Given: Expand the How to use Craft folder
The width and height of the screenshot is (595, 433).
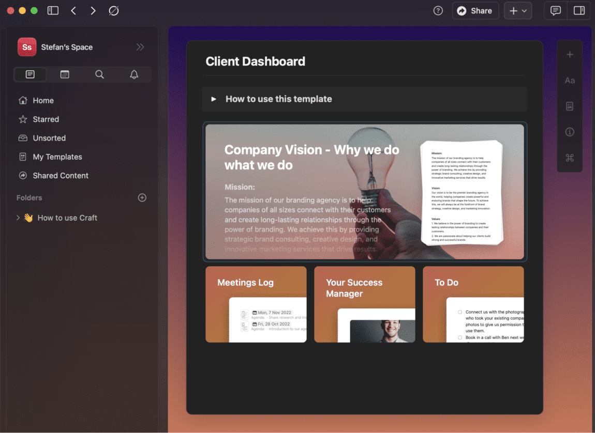Looking at the screenshot, I should 18,218.
